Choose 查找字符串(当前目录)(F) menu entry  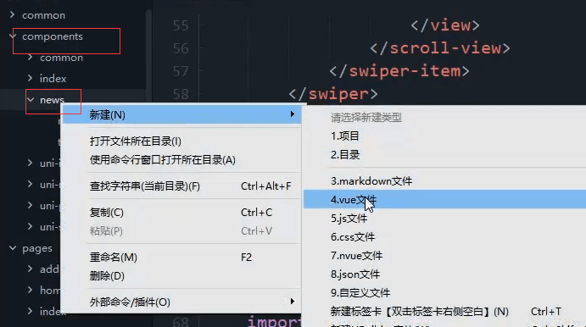pyautogui.click(x=145, y=186)
